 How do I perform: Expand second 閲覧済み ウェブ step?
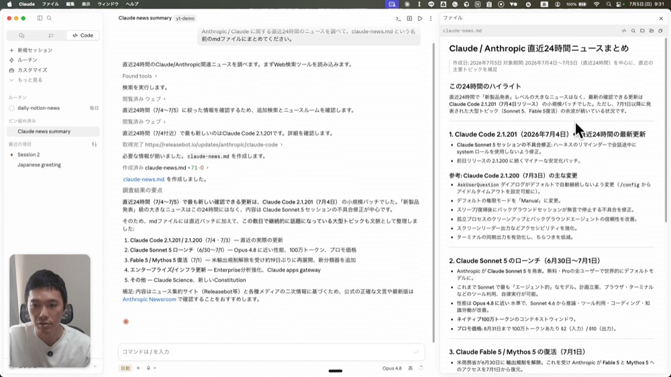(x=144, y=122)
